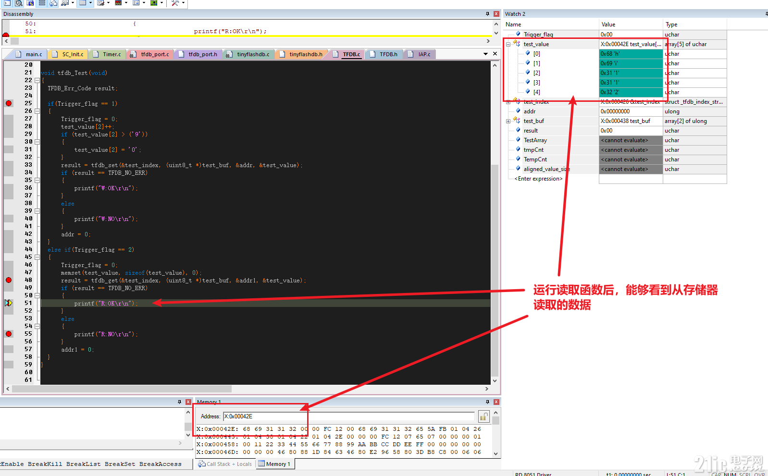Select the Value column header in Watch 2
768x476 pixels.
pyautogui.click(x=631, y=24)
